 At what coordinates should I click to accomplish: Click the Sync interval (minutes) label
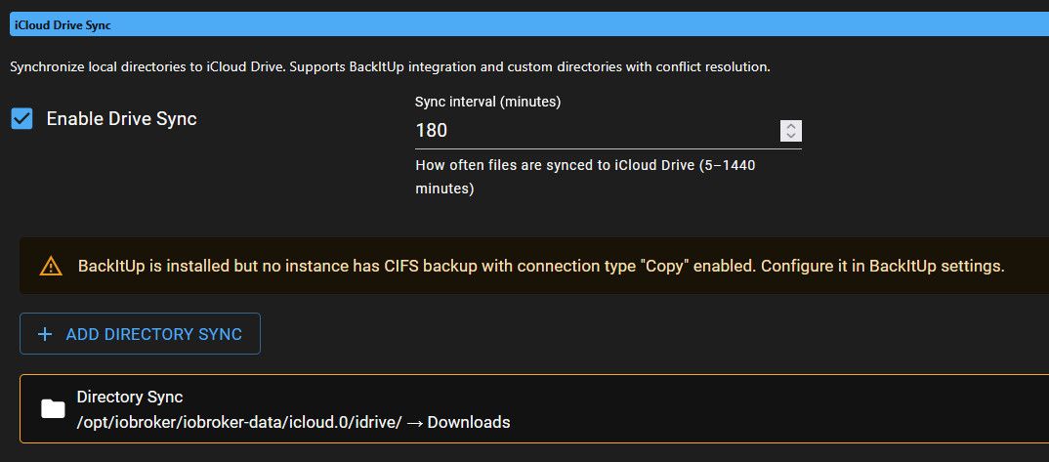(487, 101)
